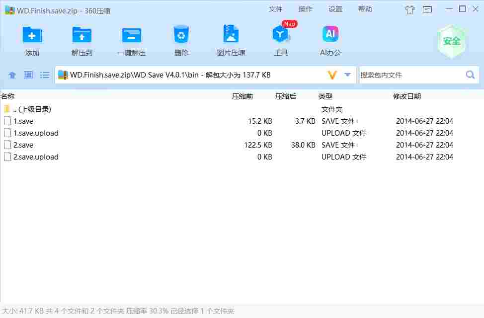Open the Tools (工具) icon with New badge
The height and width of the screenshot is (318, 484).
pyautogui.click(x=281, y=34)
